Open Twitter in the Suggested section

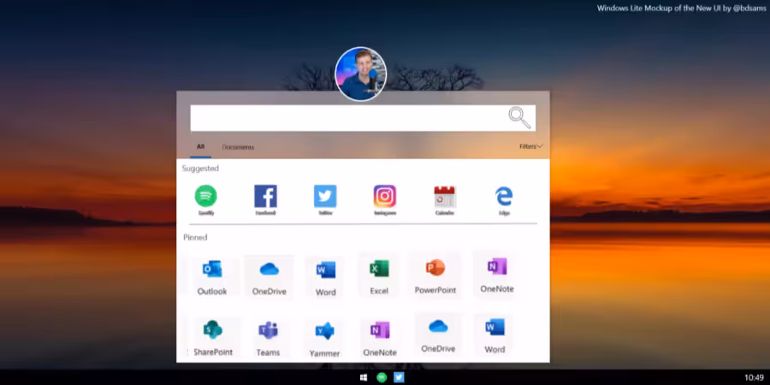[x=325, y=200]
